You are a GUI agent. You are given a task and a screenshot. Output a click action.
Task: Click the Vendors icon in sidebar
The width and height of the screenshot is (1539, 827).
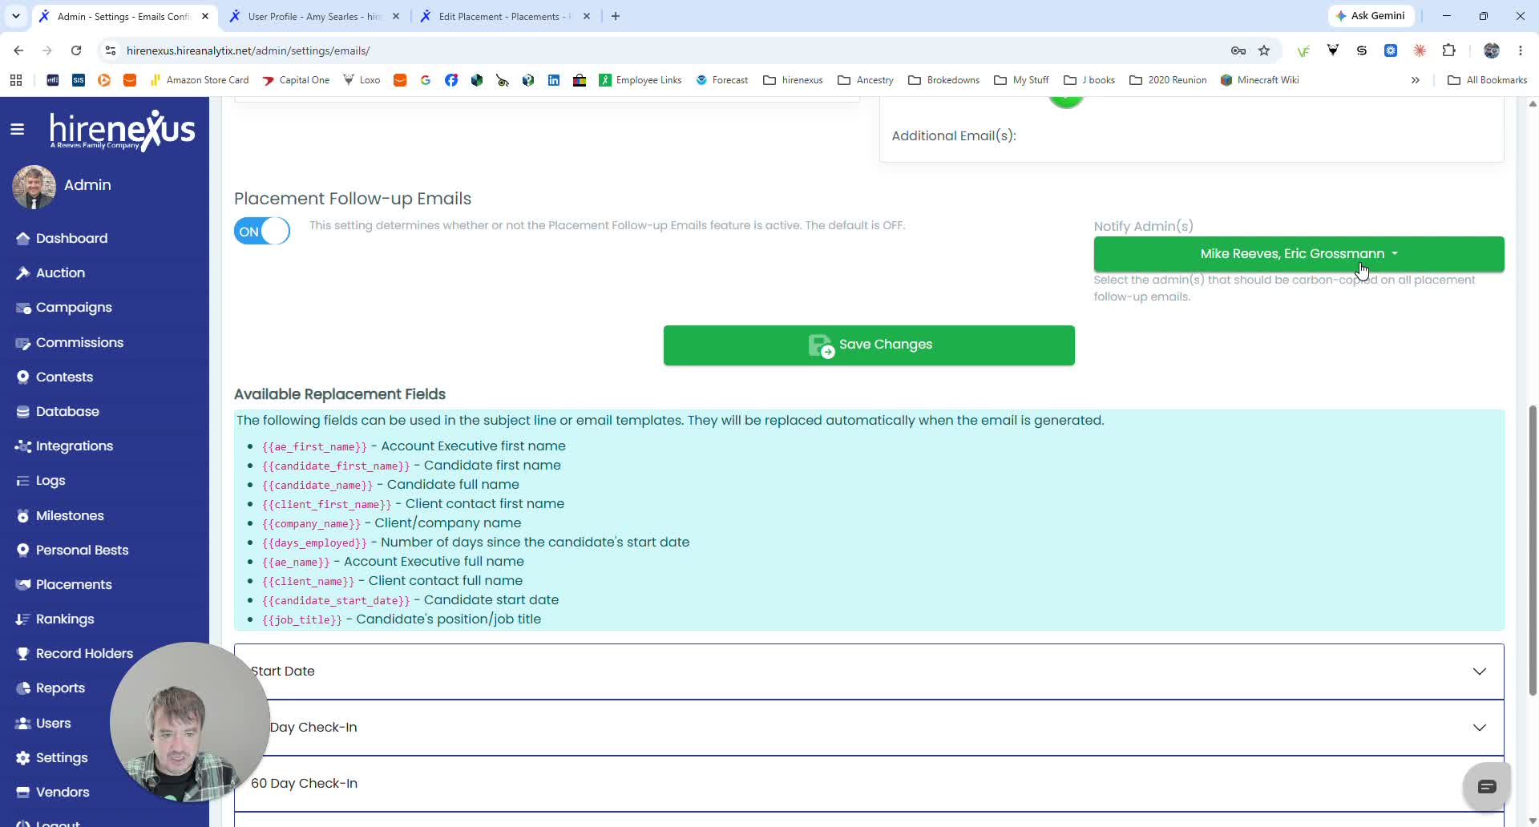(22, 792)
